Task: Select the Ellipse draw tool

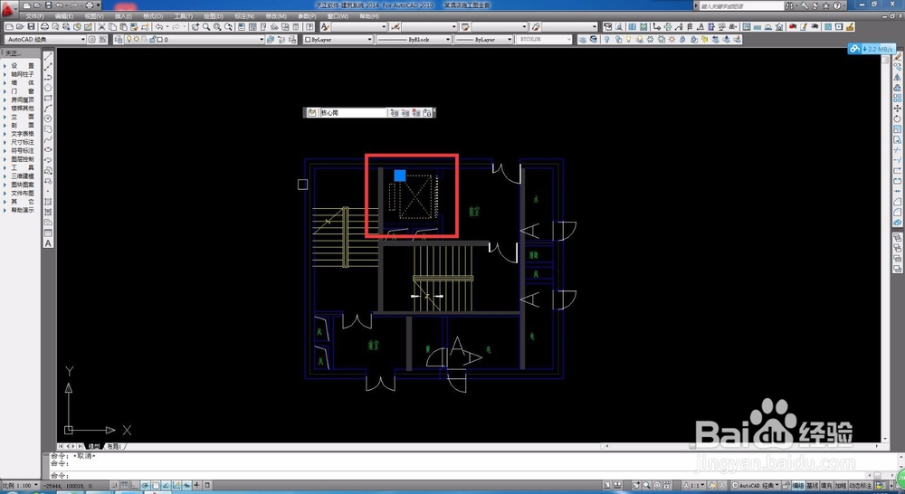Action: (49, 150)
